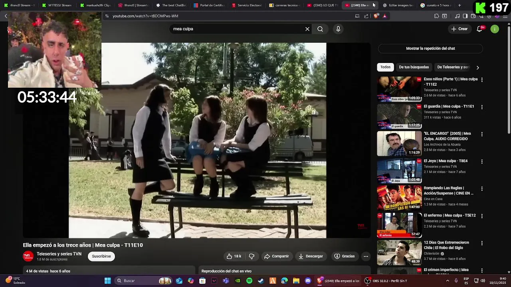Open Outlook from taskbar
Viewport: 511px width, 287px height.
pyautogui.click(x=179, y=281)
